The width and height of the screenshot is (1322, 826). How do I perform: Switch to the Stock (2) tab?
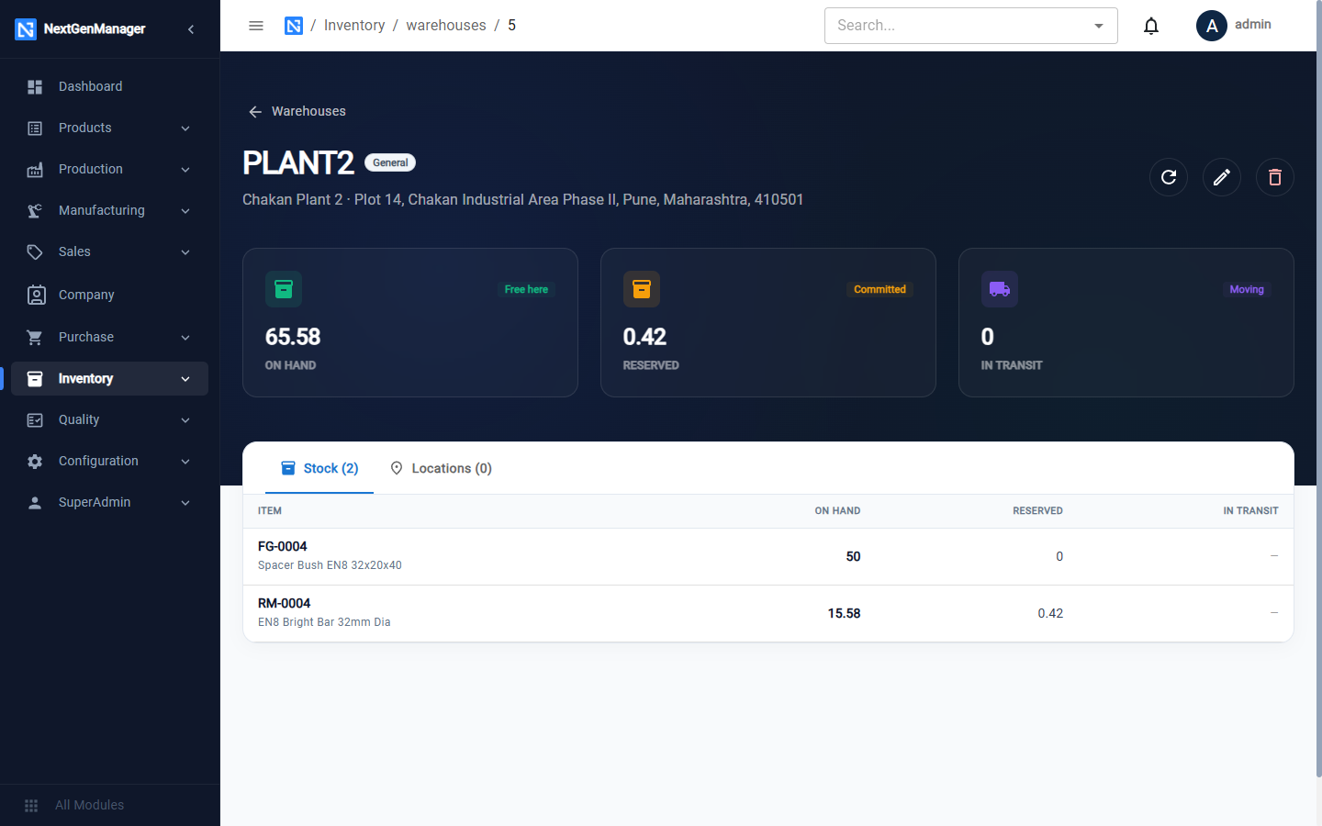click(x=319, y=468)
